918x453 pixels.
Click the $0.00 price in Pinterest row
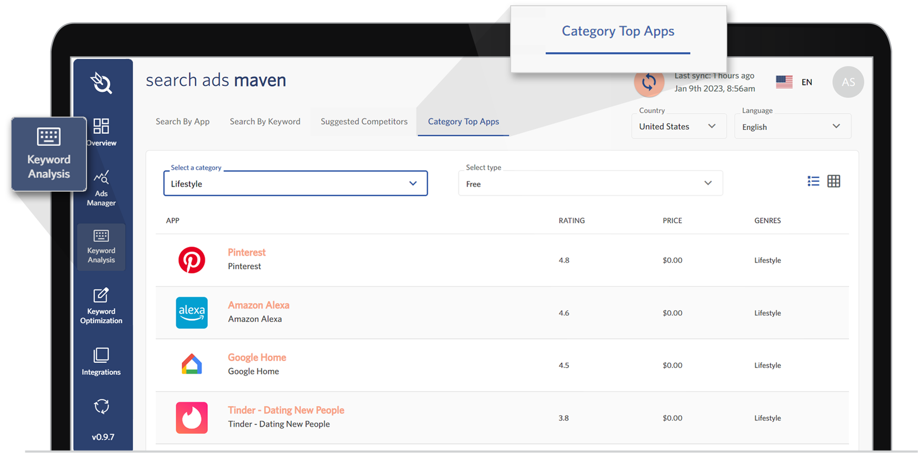(672, 260)
